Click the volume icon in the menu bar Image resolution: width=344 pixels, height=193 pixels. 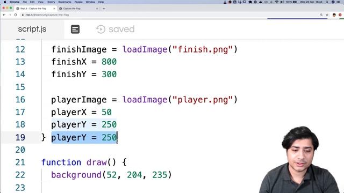click(x=282, y=2)
